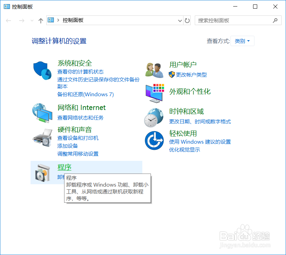Screen dimensions: 286x255
Task: Click the refresh icon beside the address bar
Action: point(187,21)
